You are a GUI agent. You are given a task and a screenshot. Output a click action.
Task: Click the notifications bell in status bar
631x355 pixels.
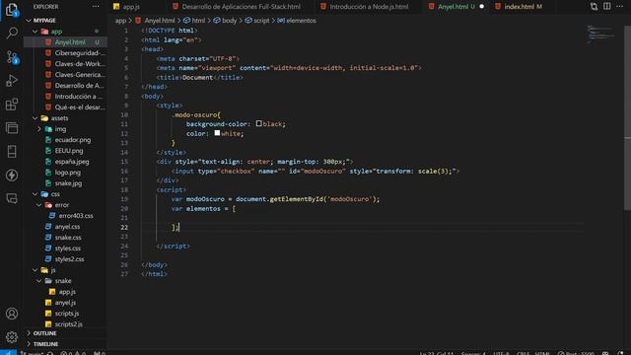(620, 353)
